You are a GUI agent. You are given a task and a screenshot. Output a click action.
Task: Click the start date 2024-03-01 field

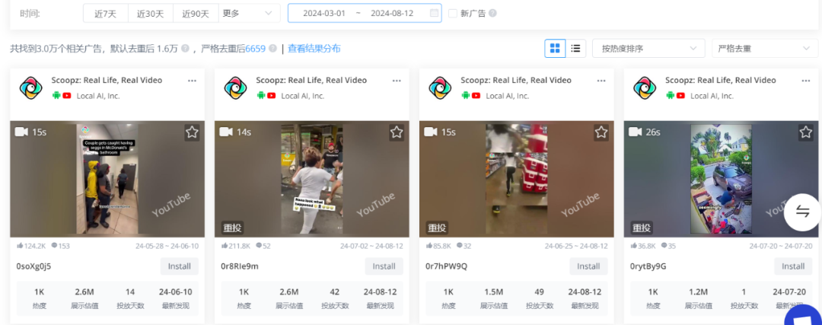coord(323,14)
